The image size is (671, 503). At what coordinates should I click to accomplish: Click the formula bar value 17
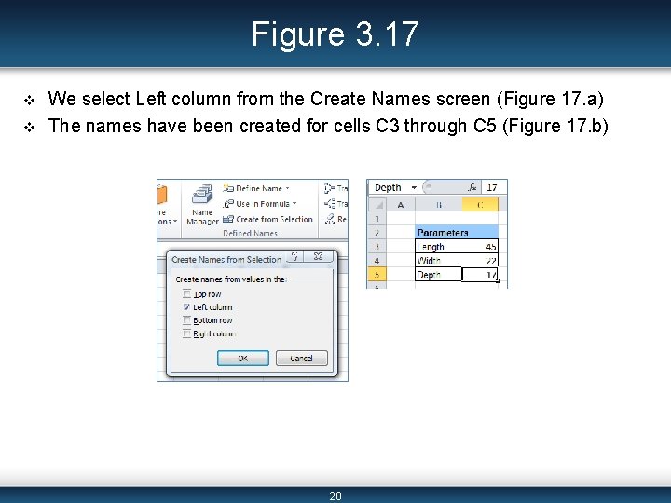[492, 187]
